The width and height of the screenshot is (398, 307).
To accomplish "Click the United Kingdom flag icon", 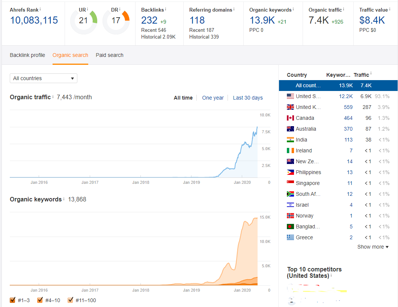I will click(290, 107).
